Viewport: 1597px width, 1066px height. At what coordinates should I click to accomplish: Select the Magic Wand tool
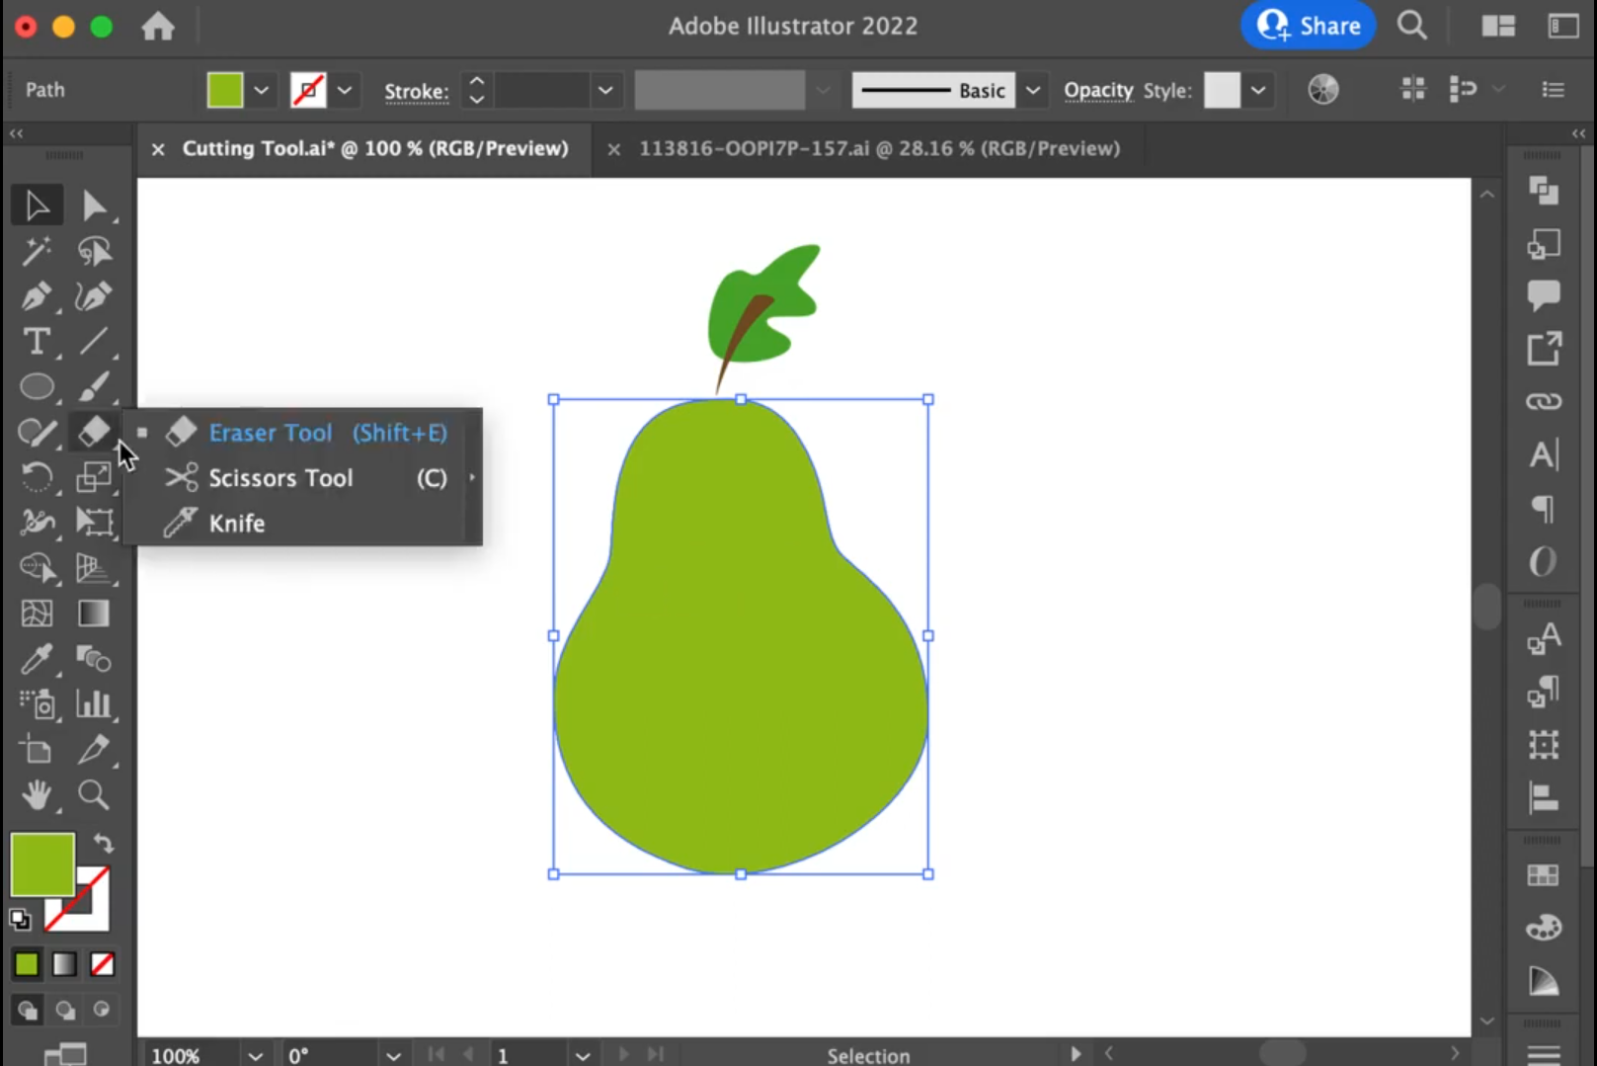coord(37,251)
